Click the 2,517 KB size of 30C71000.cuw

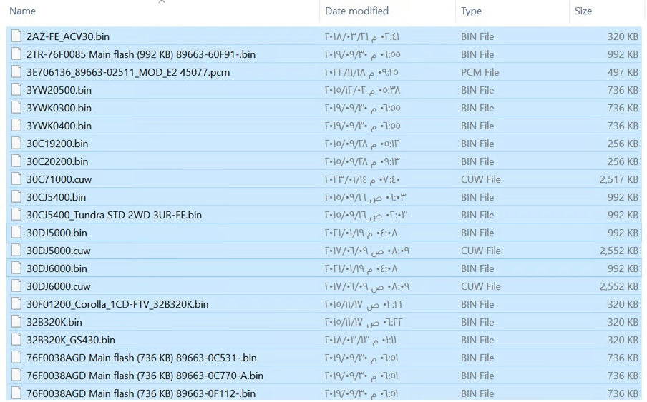(618, 179)
